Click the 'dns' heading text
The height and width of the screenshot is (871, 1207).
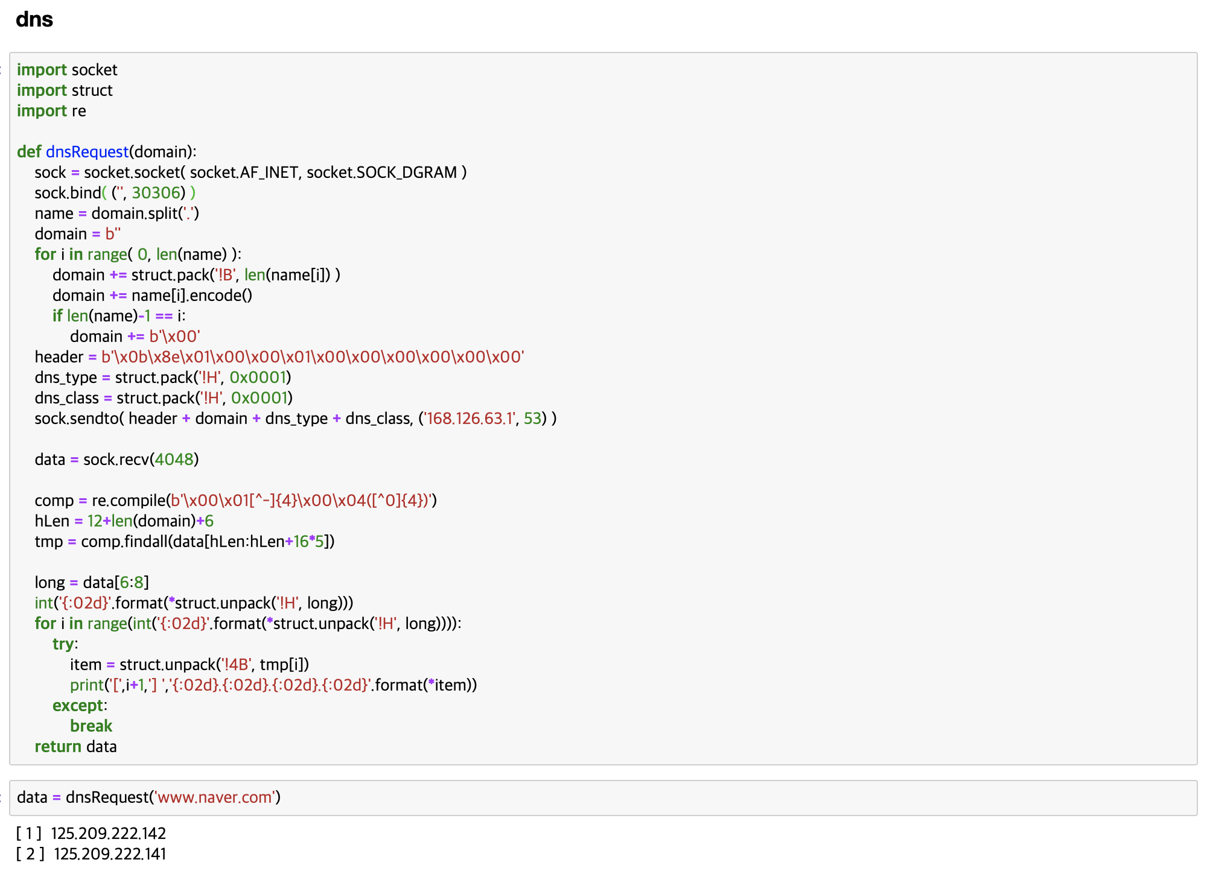pos(34,20)
